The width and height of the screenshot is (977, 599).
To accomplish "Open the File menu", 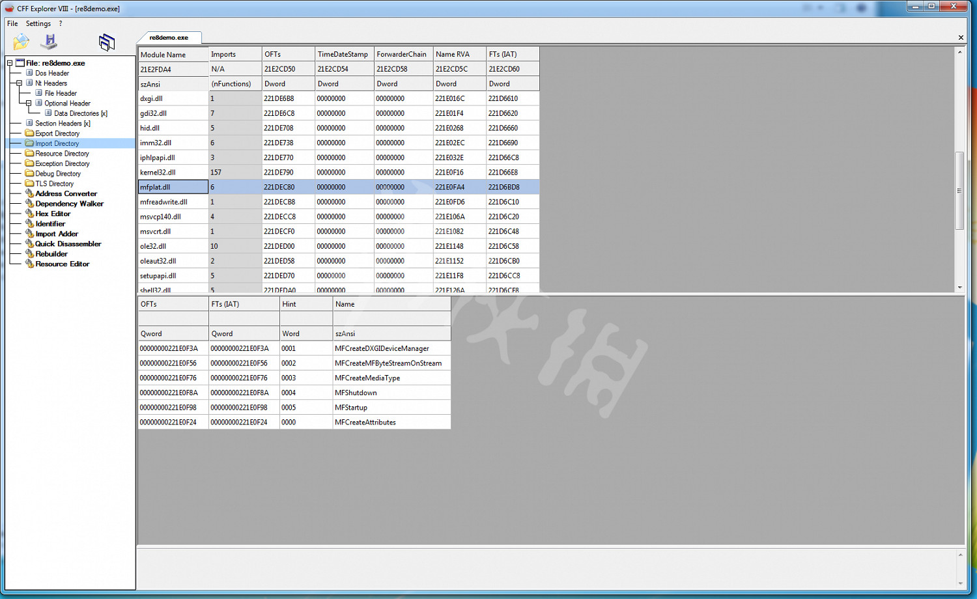I will pos(11,23).
